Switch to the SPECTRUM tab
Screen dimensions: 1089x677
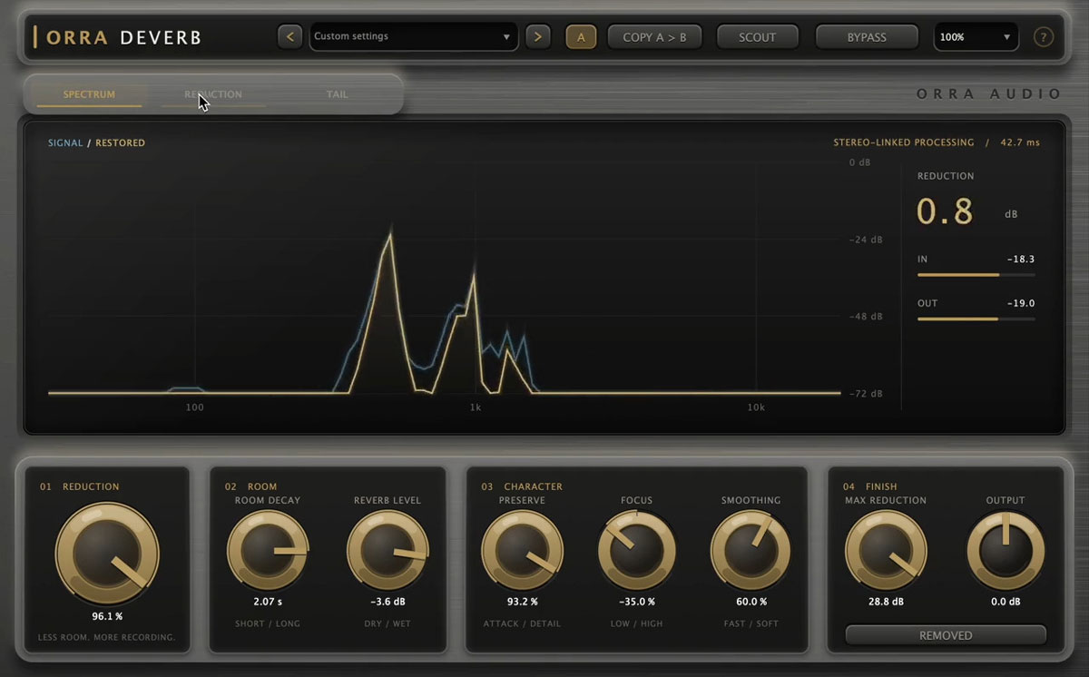(x=89, y=94)
